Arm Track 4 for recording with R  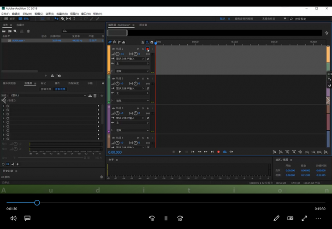(148, 108)
